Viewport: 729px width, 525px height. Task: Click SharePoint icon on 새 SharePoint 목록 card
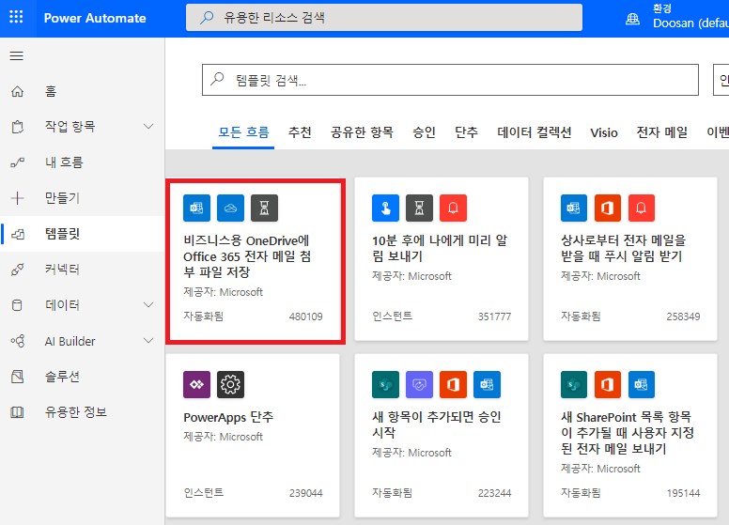[574, 384]
